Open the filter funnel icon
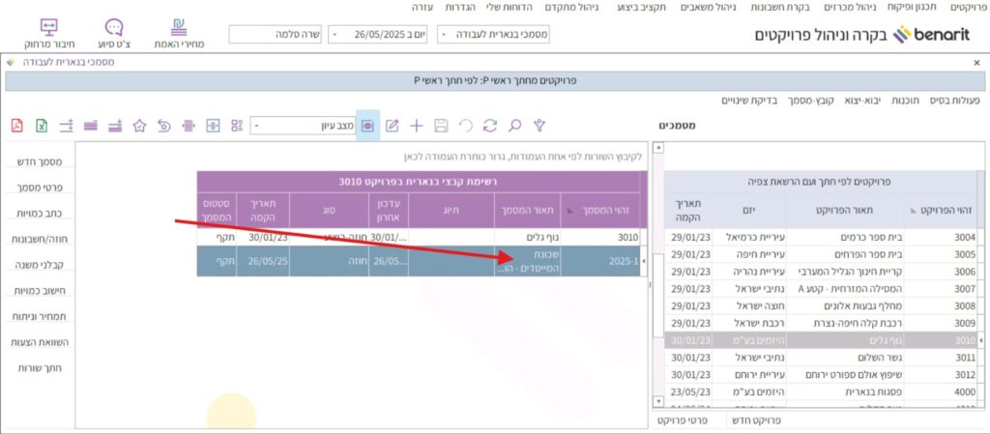 tap(539, 126)
